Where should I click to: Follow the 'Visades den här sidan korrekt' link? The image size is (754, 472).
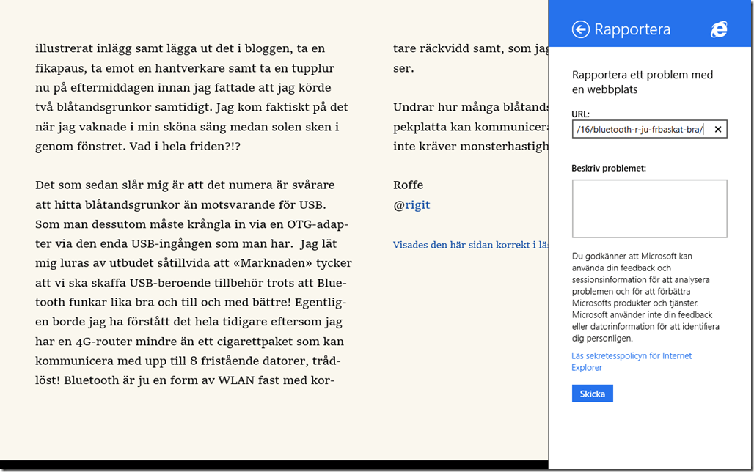(470, 245)
